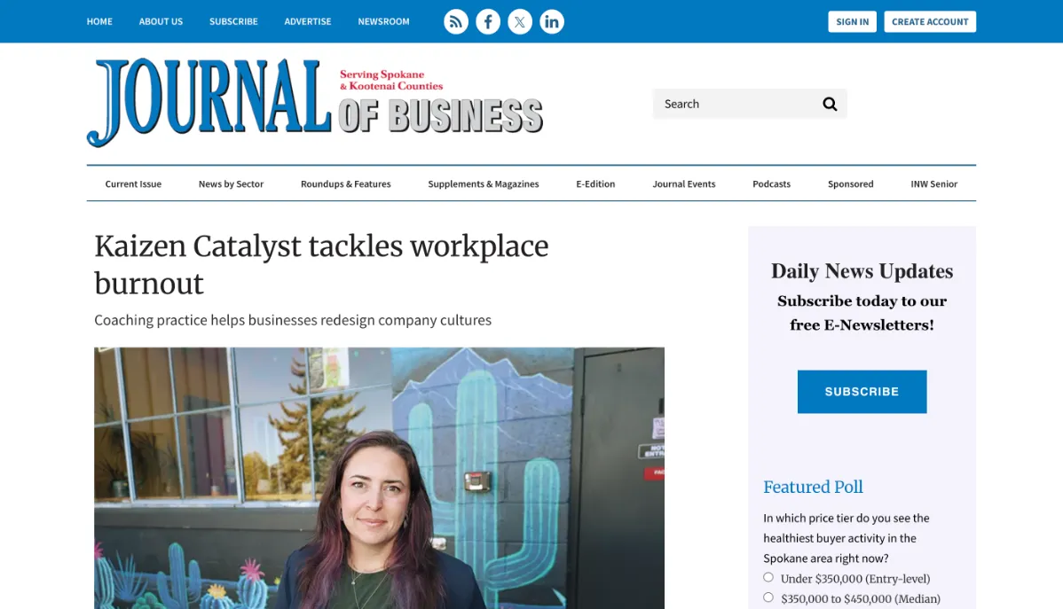Screen dimensions: 1063x609
Task: Select Under $350,000 (Entry-level) poll option
Action: (x=768, y=578)
